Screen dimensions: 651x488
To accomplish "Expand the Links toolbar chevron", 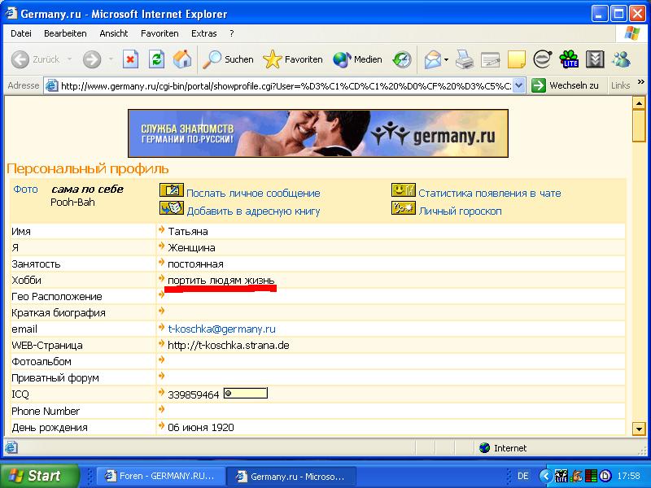I will coord(641,82).
